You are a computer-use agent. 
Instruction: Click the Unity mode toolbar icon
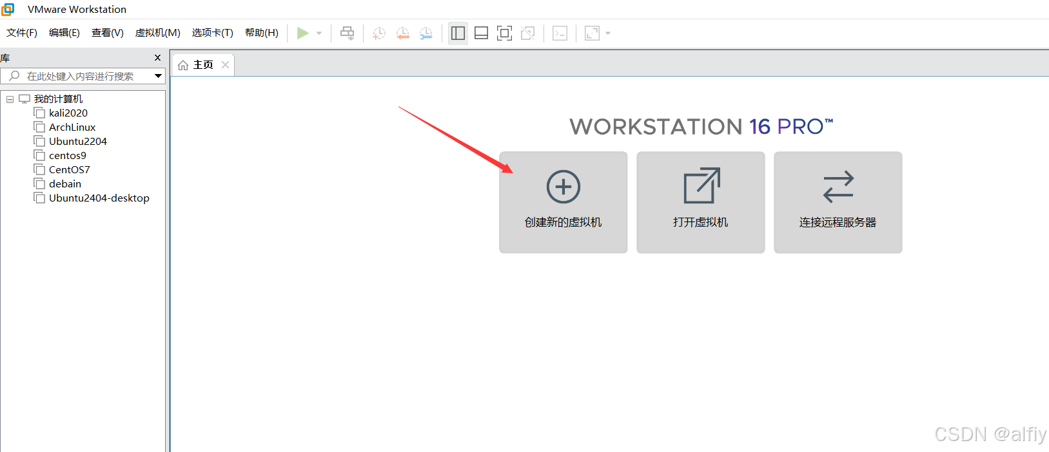[528, 33]
